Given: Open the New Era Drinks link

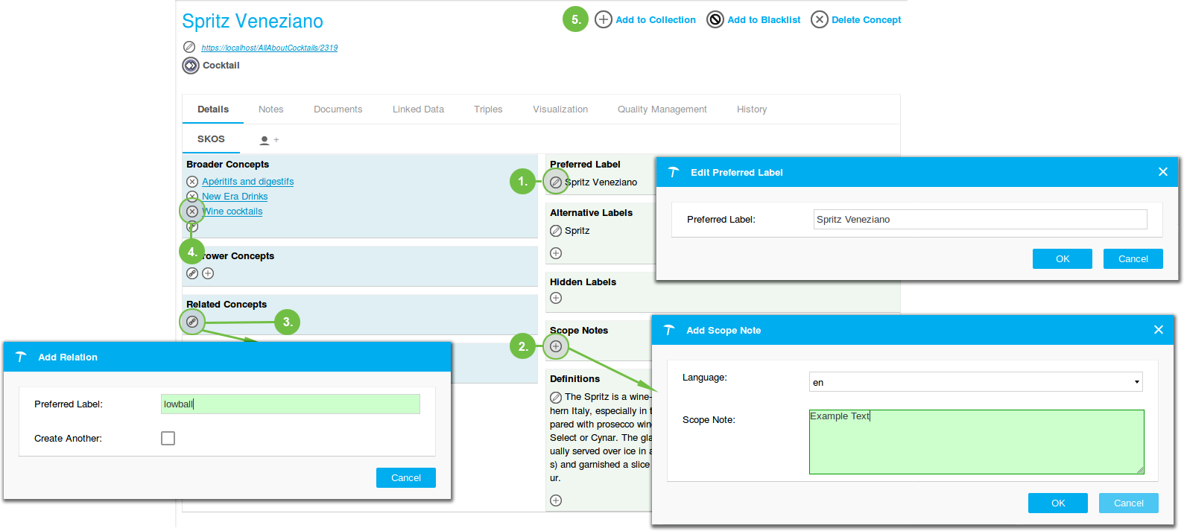Looking at the screenshot, I should 235,197.
